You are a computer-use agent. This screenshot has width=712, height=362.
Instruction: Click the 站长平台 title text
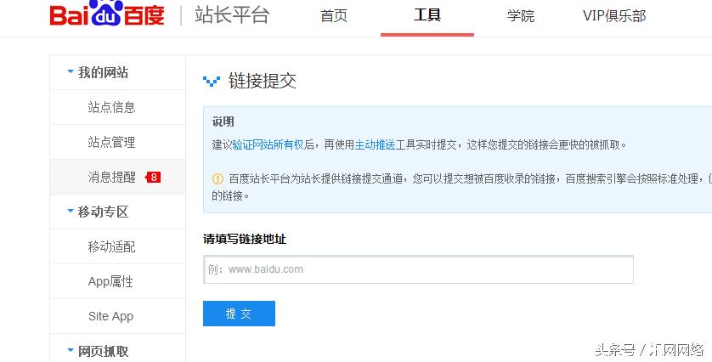click(x=232, y=15)
